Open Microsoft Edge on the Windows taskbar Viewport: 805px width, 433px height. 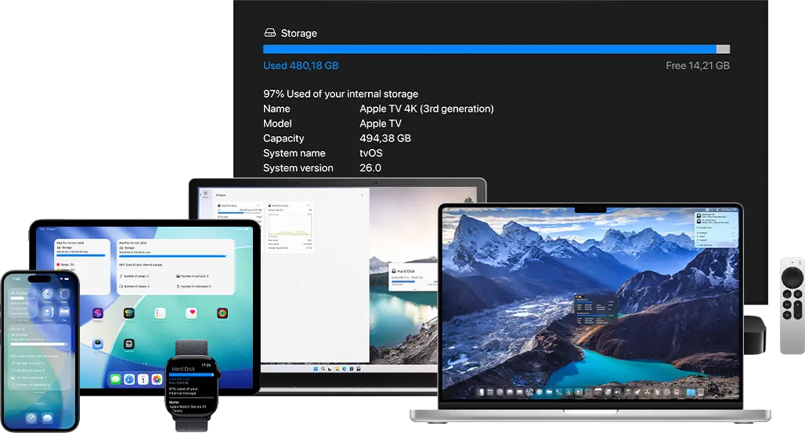click(345, 369)
